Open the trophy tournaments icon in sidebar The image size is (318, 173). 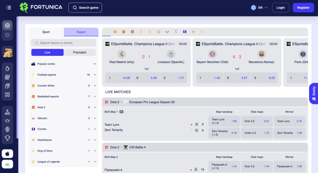[x=7, y=138]
